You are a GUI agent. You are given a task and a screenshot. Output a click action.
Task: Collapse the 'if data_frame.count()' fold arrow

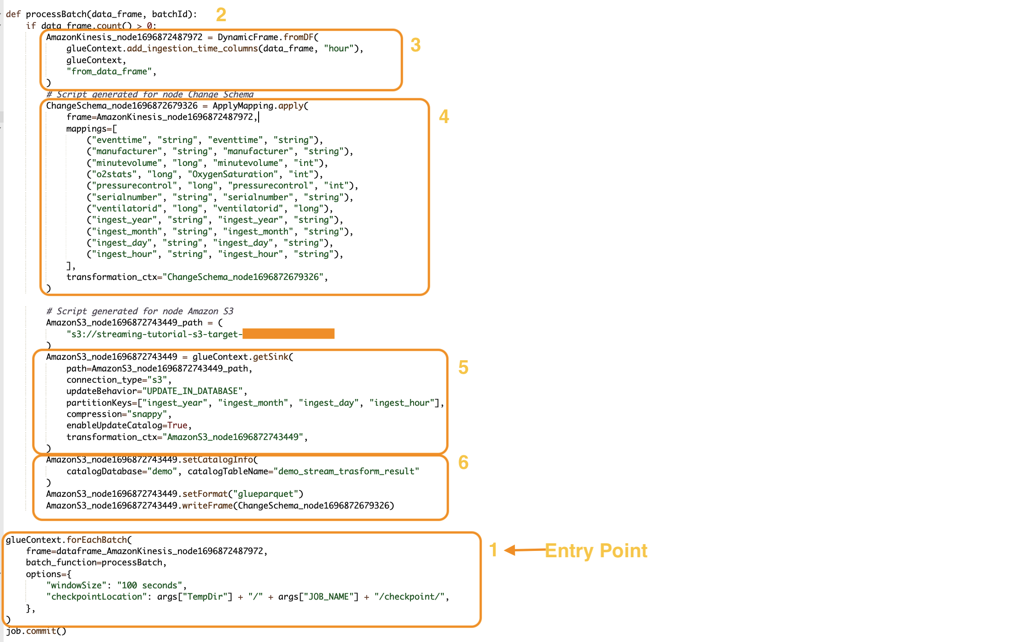pos(1,26)
